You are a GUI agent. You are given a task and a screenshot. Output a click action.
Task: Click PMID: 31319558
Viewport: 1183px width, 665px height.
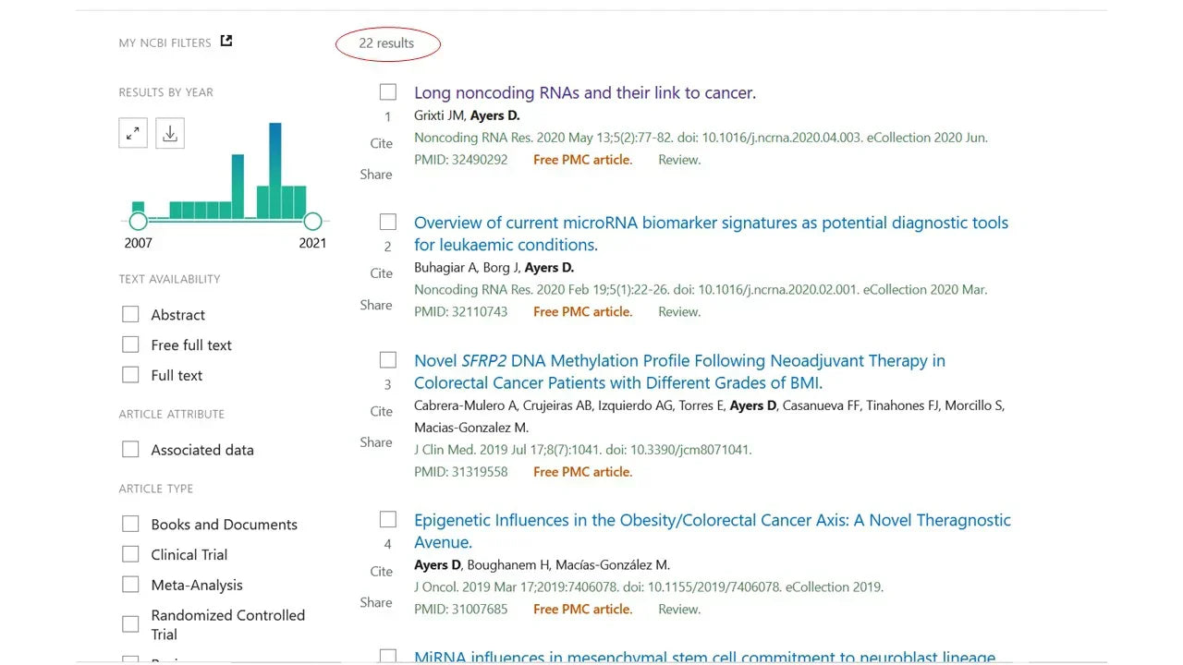[x=461, y=472]
